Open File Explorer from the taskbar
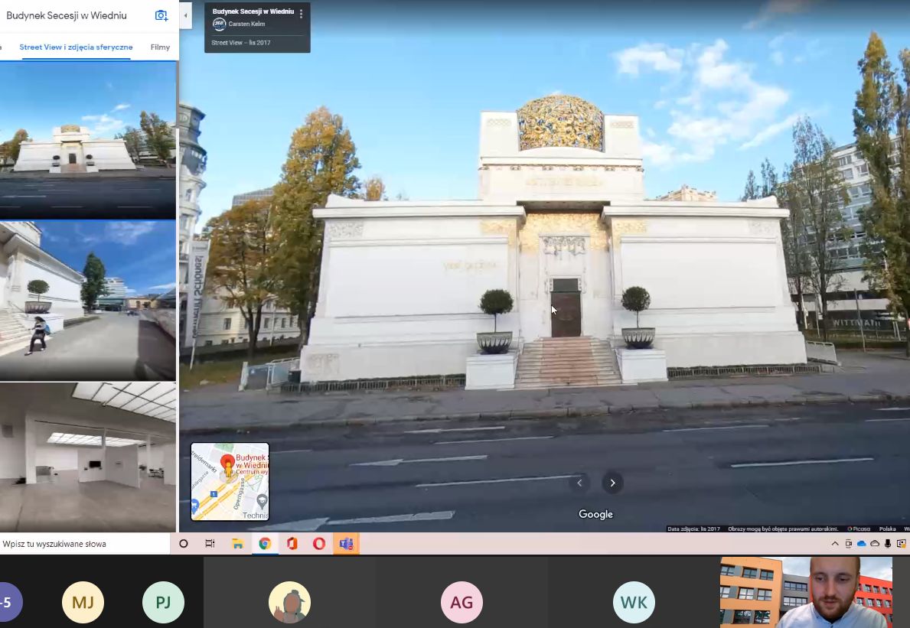910x628 pixels. [x=237, y=544]
